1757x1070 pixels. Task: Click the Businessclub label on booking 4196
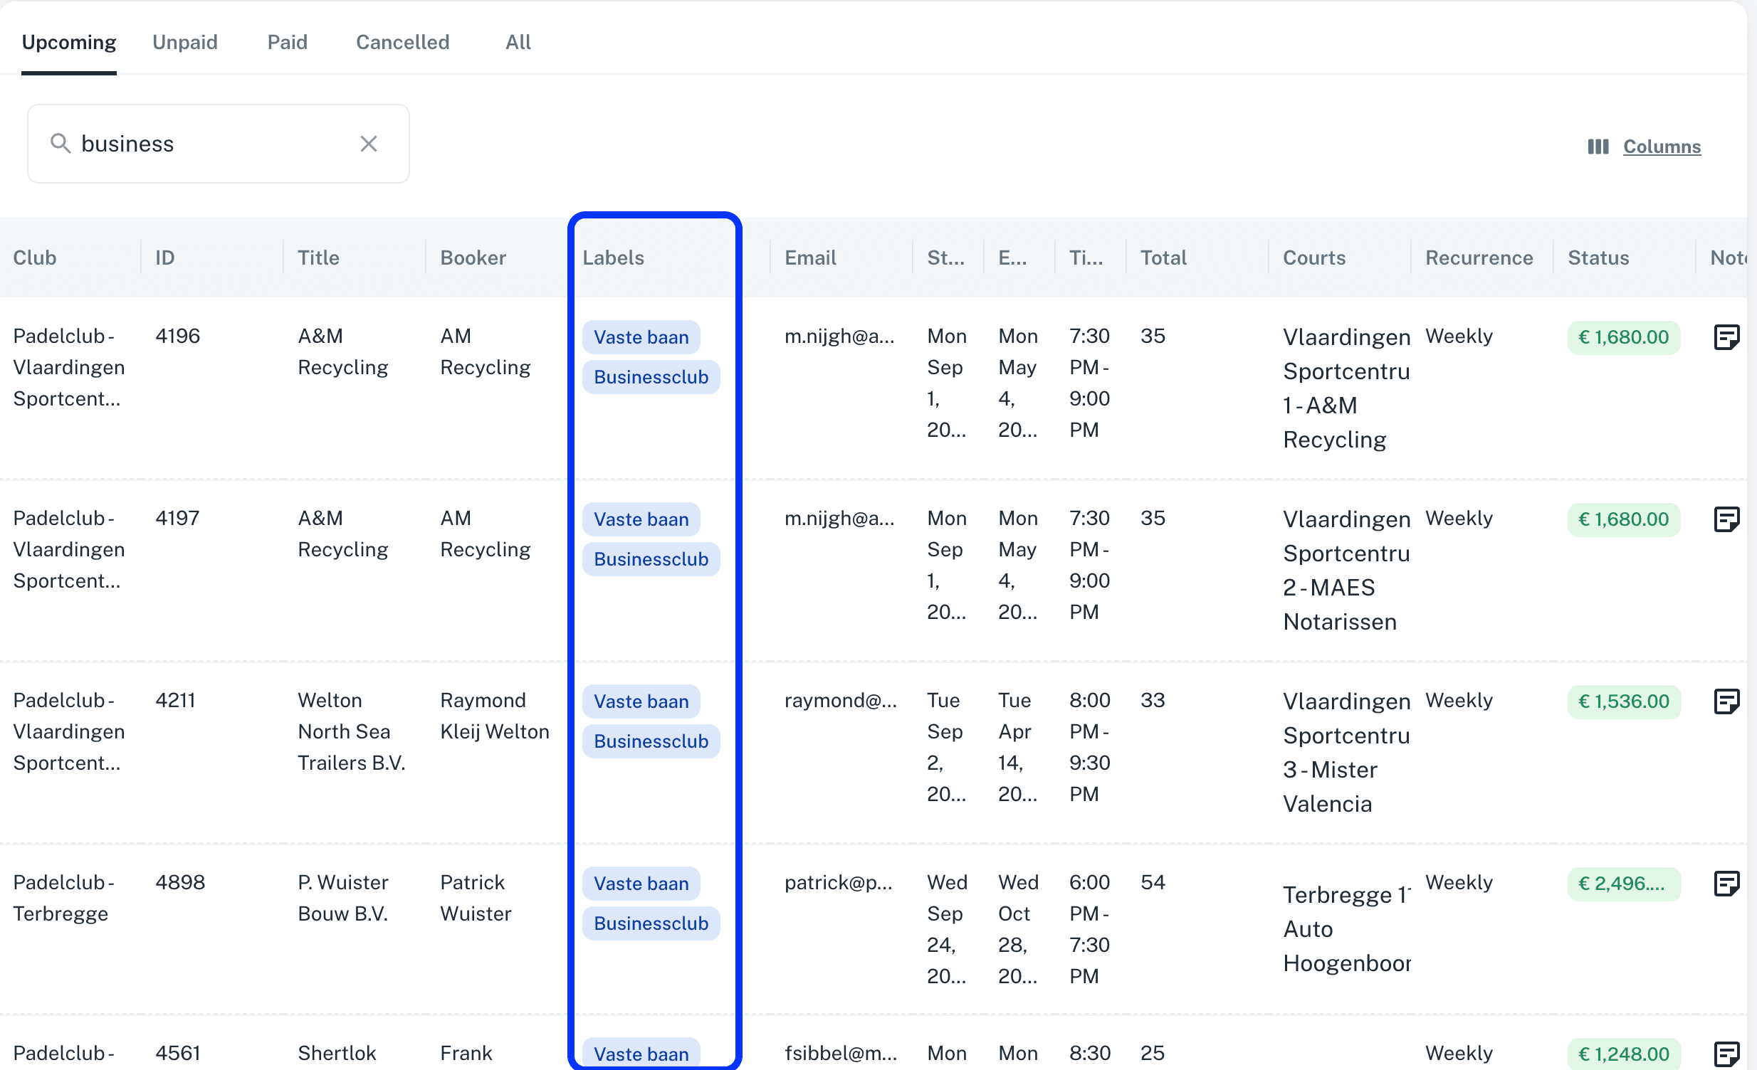pos(650,377)
